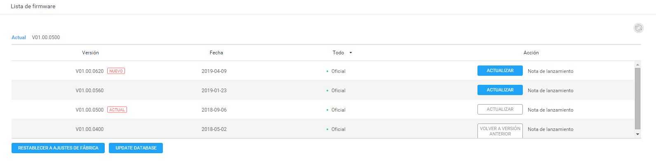Update to firmware V01.00.0620
The image size is (656, 168).
pyautogui.click(x=500, y=71)
